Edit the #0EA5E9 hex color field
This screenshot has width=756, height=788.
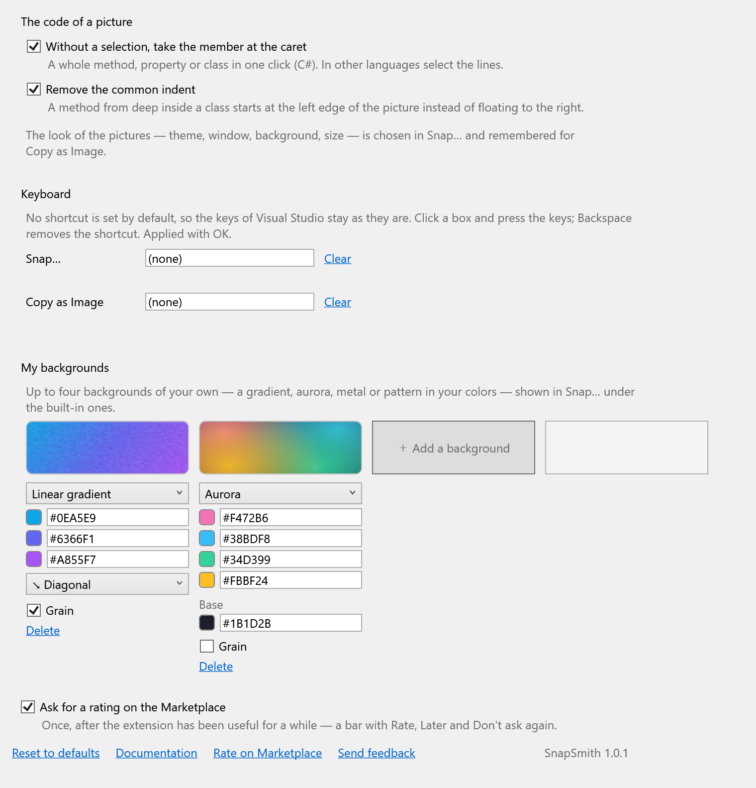point(118,517)
